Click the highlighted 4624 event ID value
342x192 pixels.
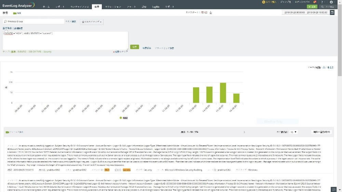coord(107,170)
